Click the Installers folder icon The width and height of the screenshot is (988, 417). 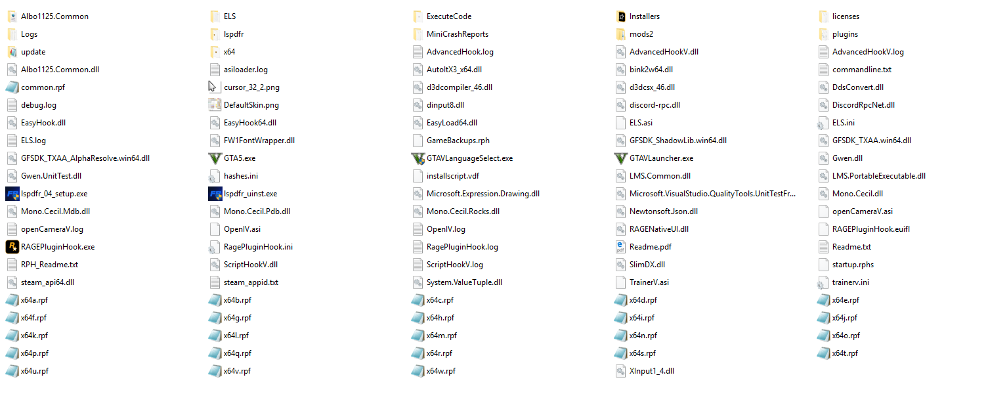(x=621, y=16)
